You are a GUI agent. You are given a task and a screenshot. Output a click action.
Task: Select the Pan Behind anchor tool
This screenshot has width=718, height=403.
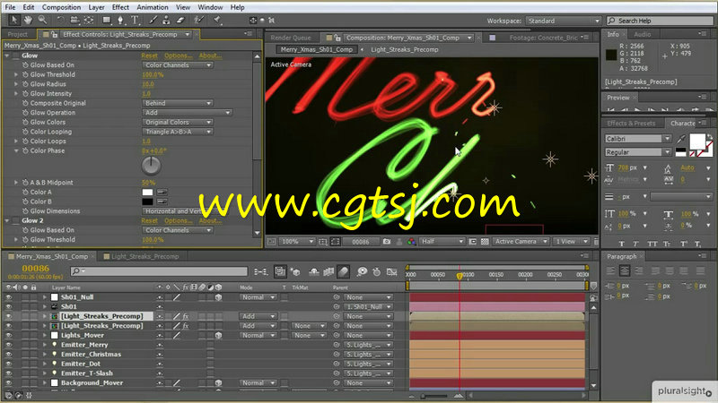click(88, 20)
